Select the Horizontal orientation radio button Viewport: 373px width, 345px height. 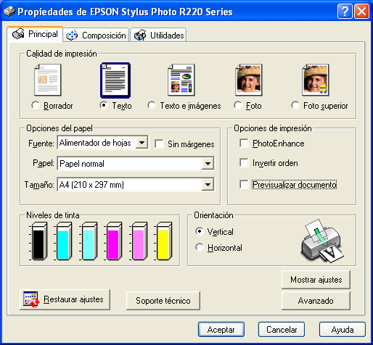point(200,248)
